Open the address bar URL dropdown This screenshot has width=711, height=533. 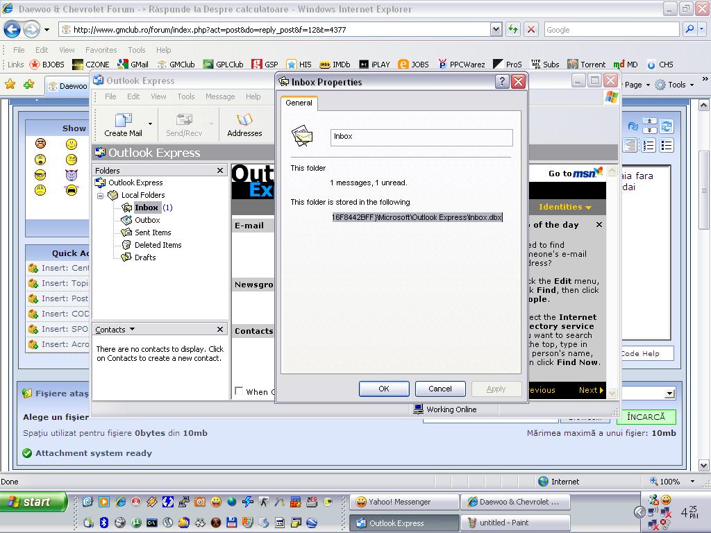[496, 30]
